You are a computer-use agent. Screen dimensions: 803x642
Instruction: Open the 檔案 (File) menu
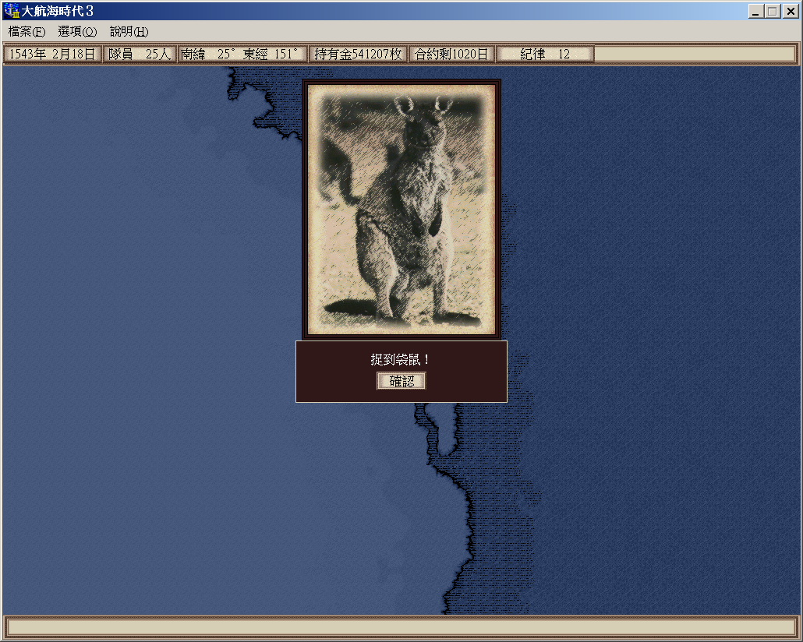click(x=27, y=32)
